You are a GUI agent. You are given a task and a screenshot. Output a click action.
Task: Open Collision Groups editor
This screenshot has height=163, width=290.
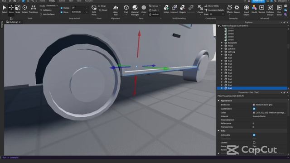pyautogui.click(x=270, y=10)
